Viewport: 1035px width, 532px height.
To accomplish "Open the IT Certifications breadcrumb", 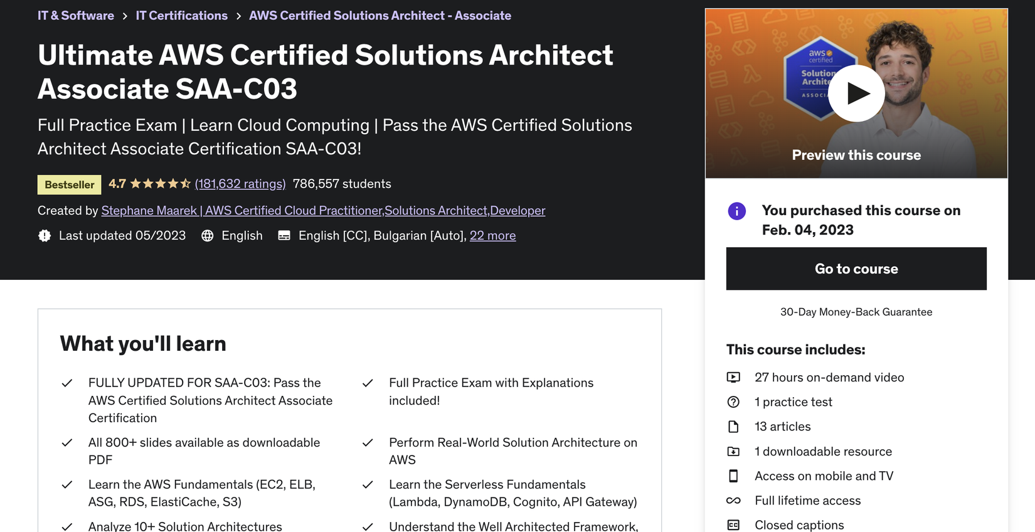I will point(182,16).
